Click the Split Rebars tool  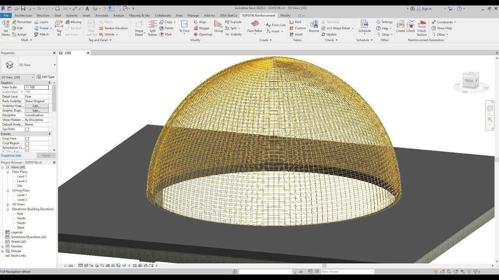click(x=152, y=28)
